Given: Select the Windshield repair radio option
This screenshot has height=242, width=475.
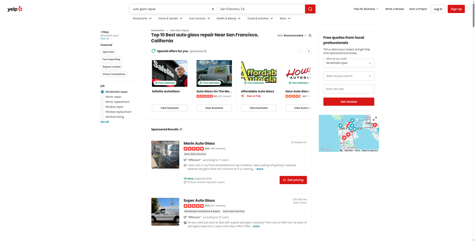Looking at the screenshot, I should (102, 92).
